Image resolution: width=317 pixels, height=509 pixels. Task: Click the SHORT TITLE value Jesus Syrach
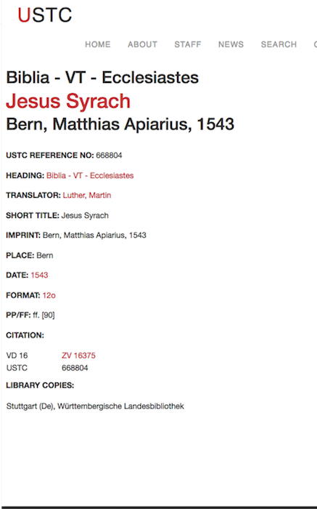pos(85,215)
